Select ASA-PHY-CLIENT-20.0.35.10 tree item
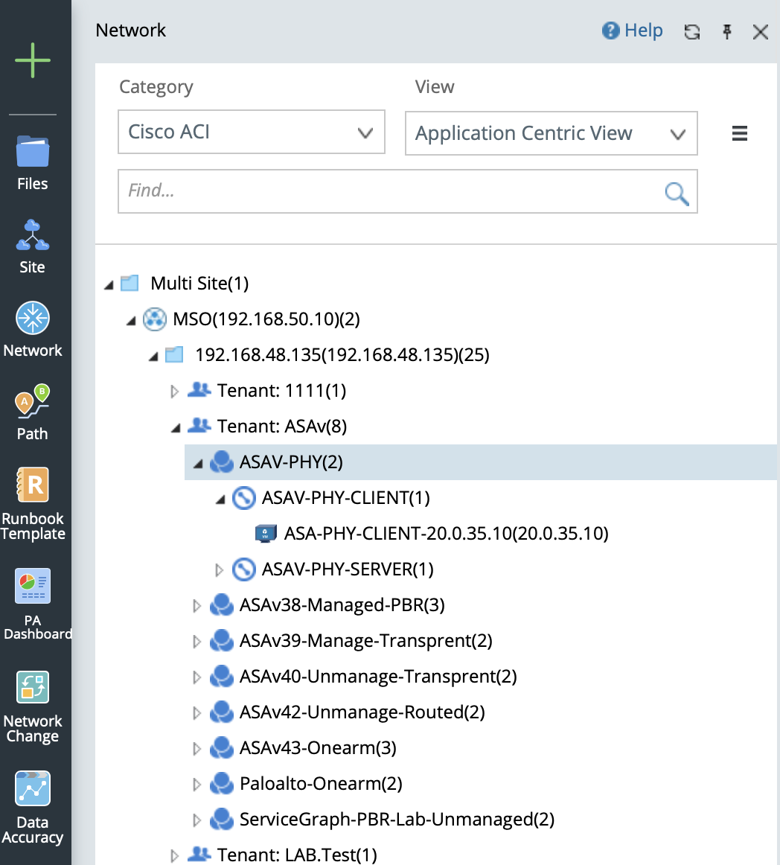 [445, 534]
